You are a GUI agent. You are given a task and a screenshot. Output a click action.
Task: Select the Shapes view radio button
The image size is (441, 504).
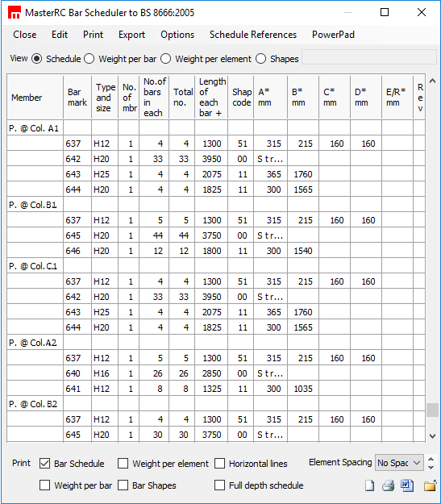pyautogui.click(x=260, y=59)
